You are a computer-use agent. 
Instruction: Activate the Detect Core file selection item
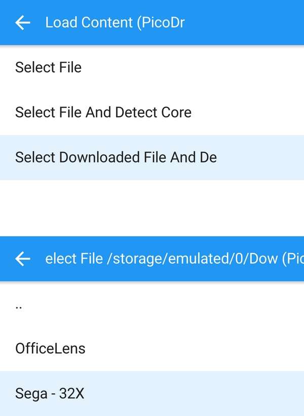152,112
